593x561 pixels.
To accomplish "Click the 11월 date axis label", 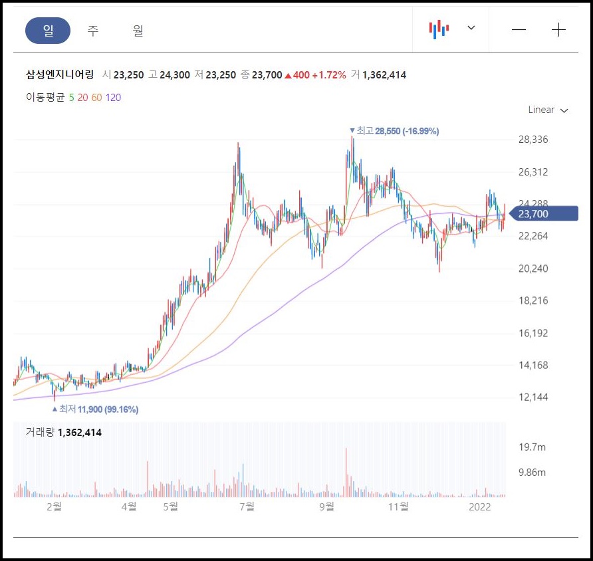I will [x=398, y=506].
